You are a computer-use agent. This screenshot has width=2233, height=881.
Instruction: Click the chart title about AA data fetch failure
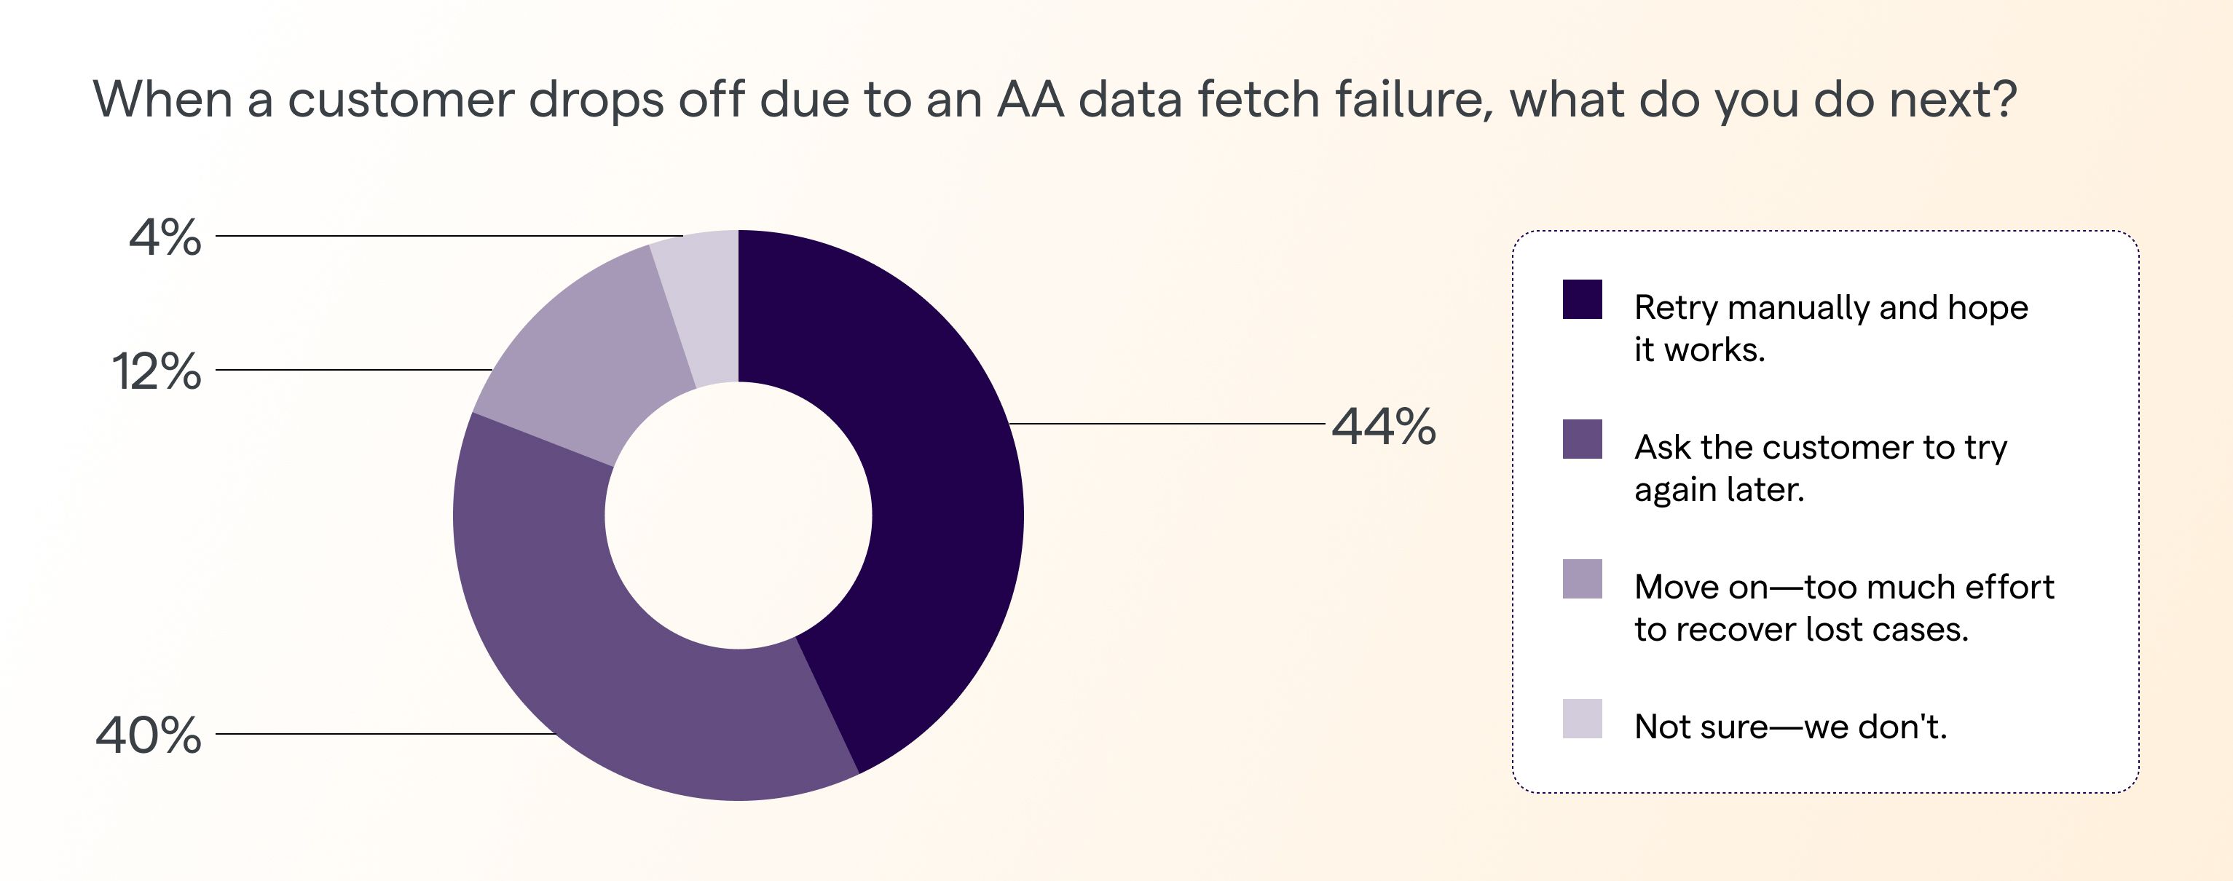pyautogui.click(x=1054, y=99)
